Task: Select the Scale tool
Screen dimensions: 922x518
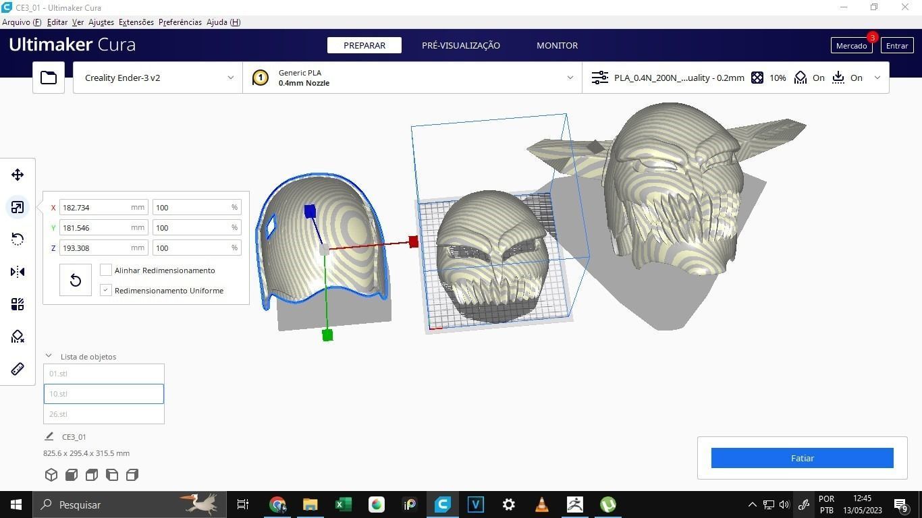Action: (x=18, y=207)
